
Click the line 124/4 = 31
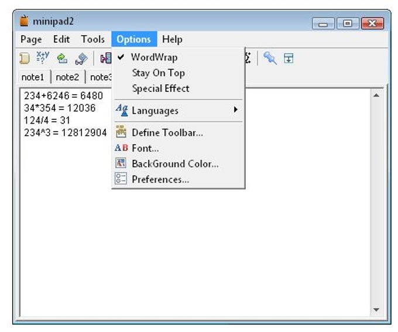click(x=47, y=120)
